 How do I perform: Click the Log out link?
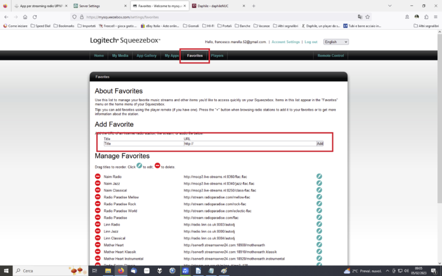[311, 42]
